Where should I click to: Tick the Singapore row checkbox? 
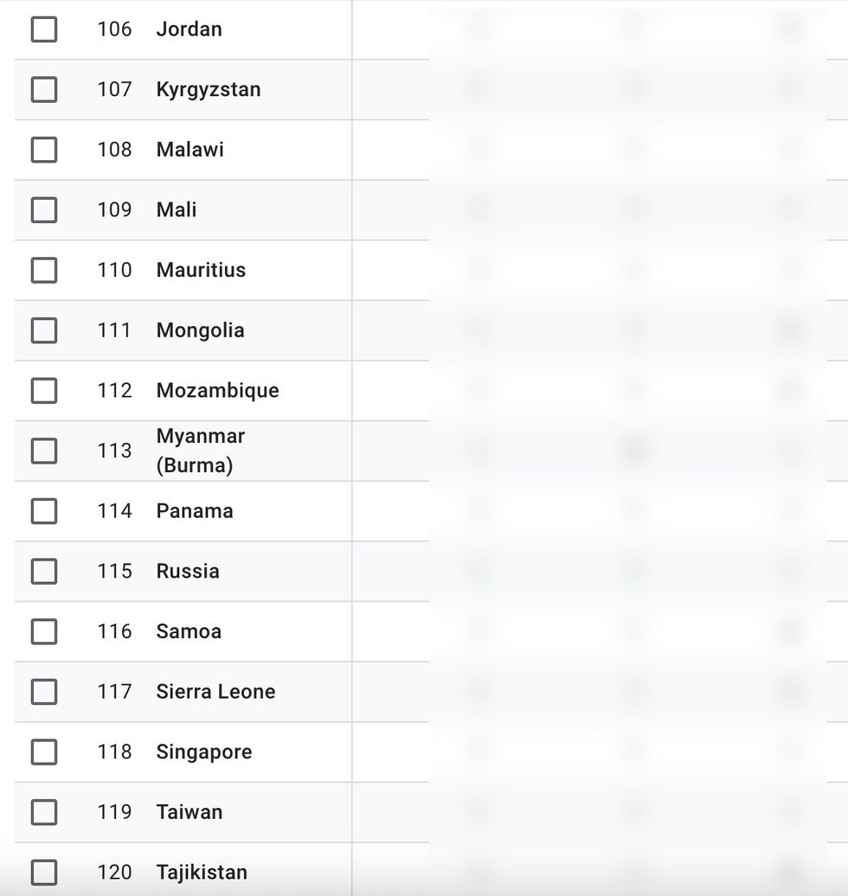[x=44, y=752]
